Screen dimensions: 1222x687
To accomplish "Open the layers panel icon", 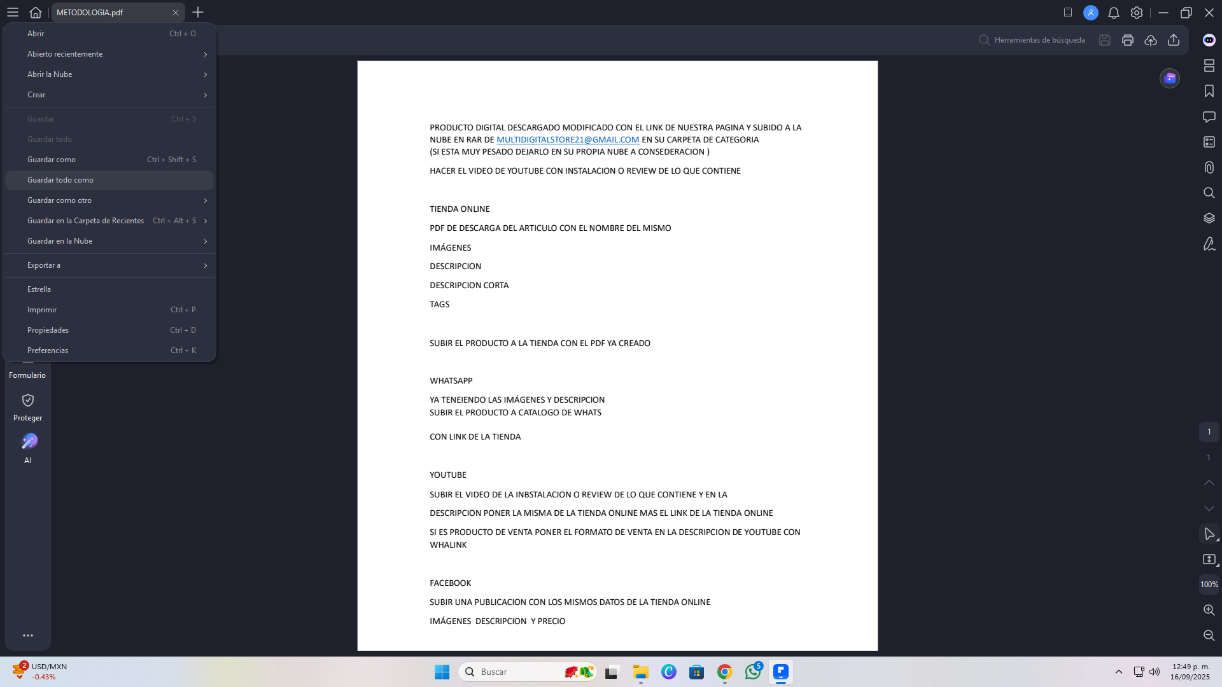I will tap(1209, 218).
